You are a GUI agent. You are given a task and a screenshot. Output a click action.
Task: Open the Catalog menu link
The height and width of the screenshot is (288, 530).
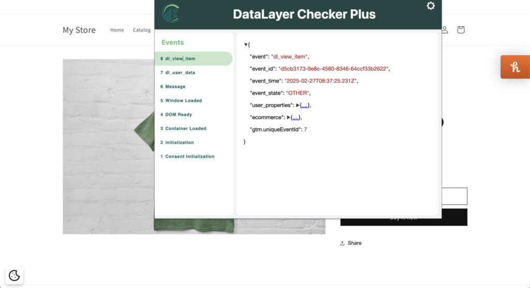(141, 30)
